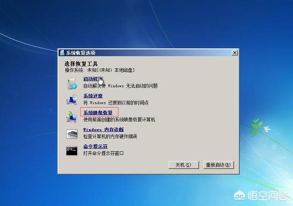Image resolution: width=293 pixels, height=206 pixels.
Task: Open the 系统映像恢复 link
Action: coord(98,113)
